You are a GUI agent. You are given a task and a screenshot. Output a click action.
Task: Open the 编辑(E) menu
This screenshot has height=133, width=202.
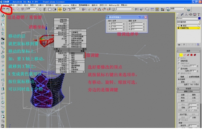(11, 5)
